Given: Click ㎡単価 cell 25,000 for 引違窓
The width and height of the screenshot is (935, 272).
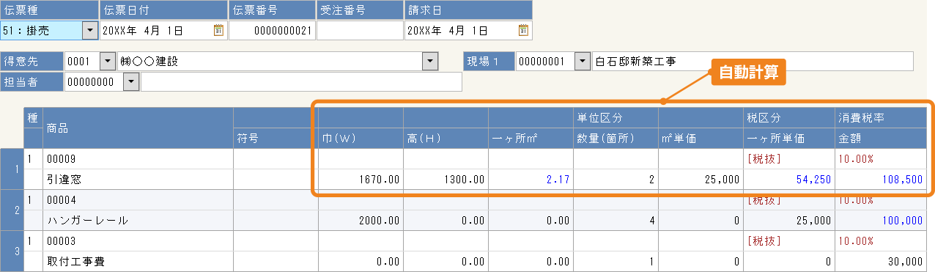Looking at the screenshot, I should (x=701, y=179).
